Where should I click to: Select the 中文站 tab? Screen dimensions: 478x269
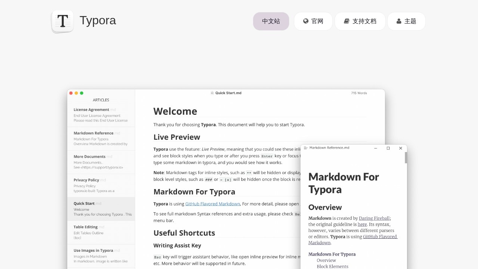pos(271,21)
